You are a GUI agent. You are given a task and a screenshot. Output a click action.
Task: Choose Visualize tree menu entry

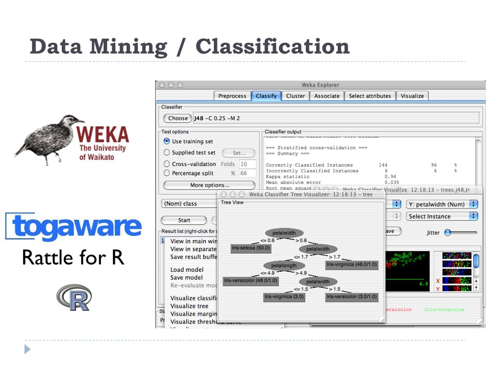coord(189,306)
